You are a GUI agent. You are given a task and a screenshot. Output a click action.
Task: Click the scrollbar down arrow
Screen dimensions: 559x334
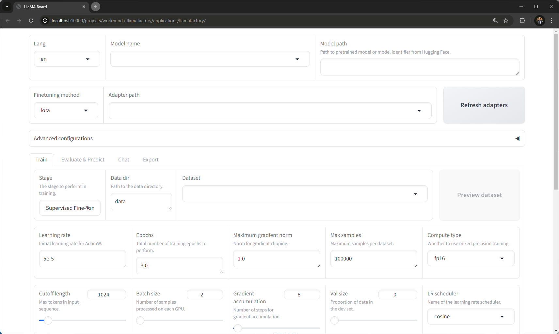click(556, 331)
